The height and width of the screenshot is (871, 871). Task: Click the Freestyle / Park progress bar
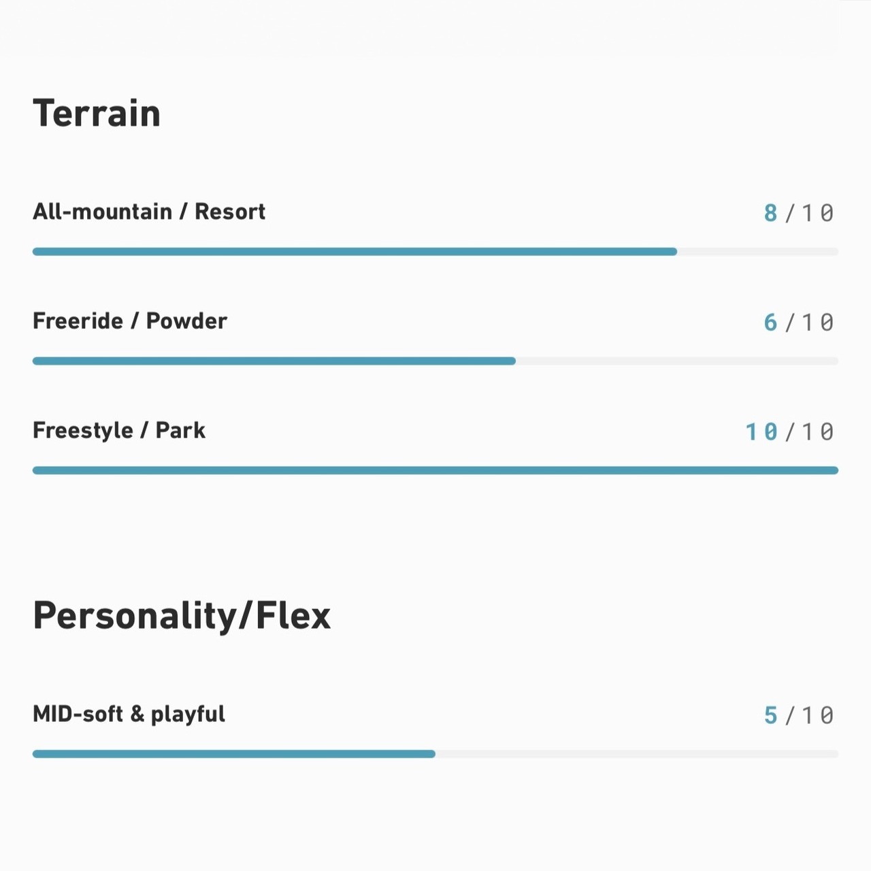pyautogui.click(x=435, y=470)
